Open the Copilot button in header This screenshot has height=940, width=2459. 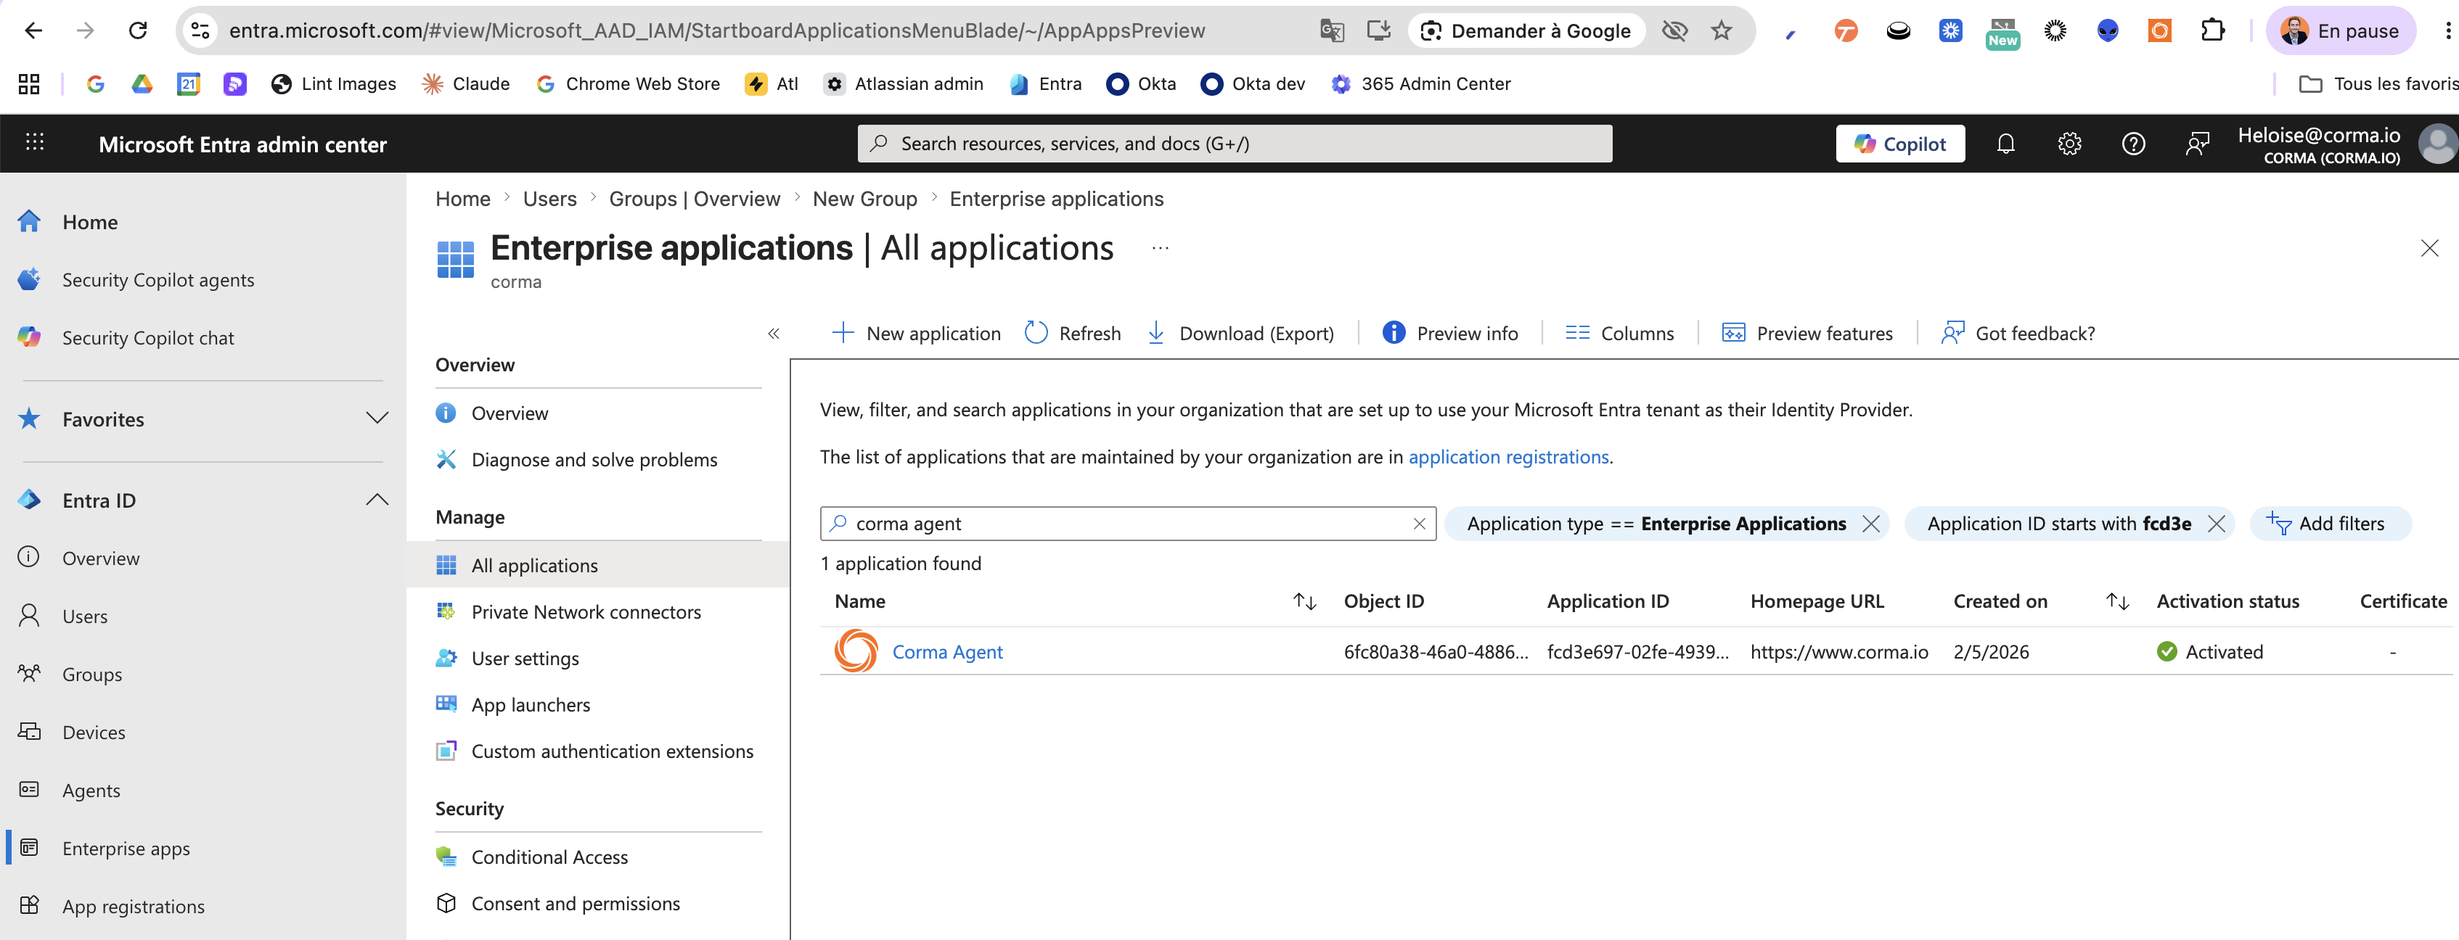pyautogui.click(x=1899, y=144)
